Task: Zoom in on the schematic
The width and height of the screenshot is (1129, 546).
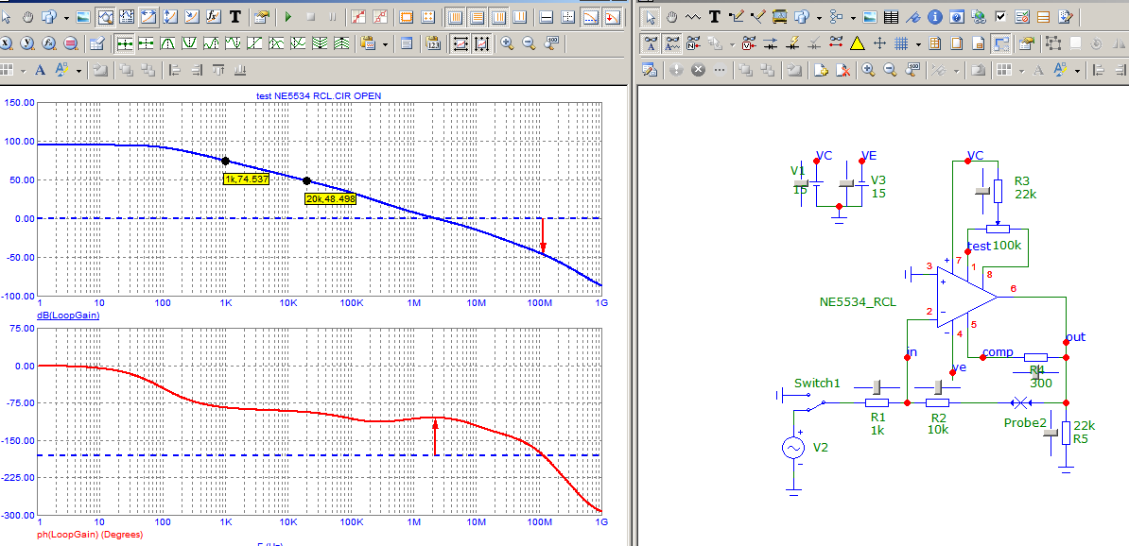Action: pyautogui.click(x=868, y=71)
